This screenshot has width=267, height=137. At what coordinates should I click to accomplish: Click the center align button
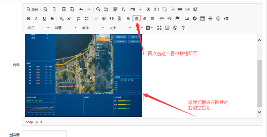pos(137,19)
